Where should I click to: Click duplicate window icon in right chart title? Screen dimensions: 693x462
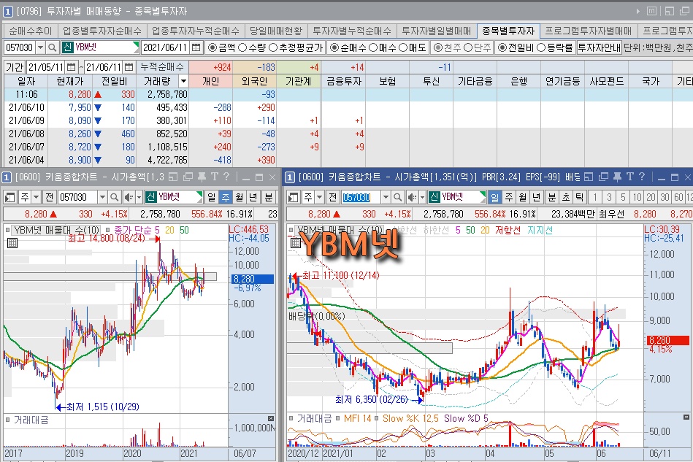[x=603, y=177]
